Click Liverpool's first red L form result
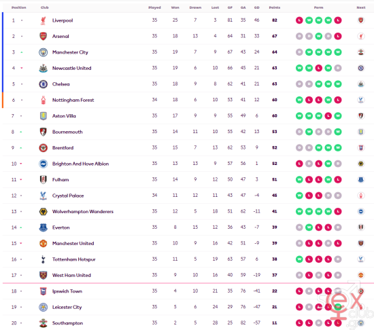 299,20
